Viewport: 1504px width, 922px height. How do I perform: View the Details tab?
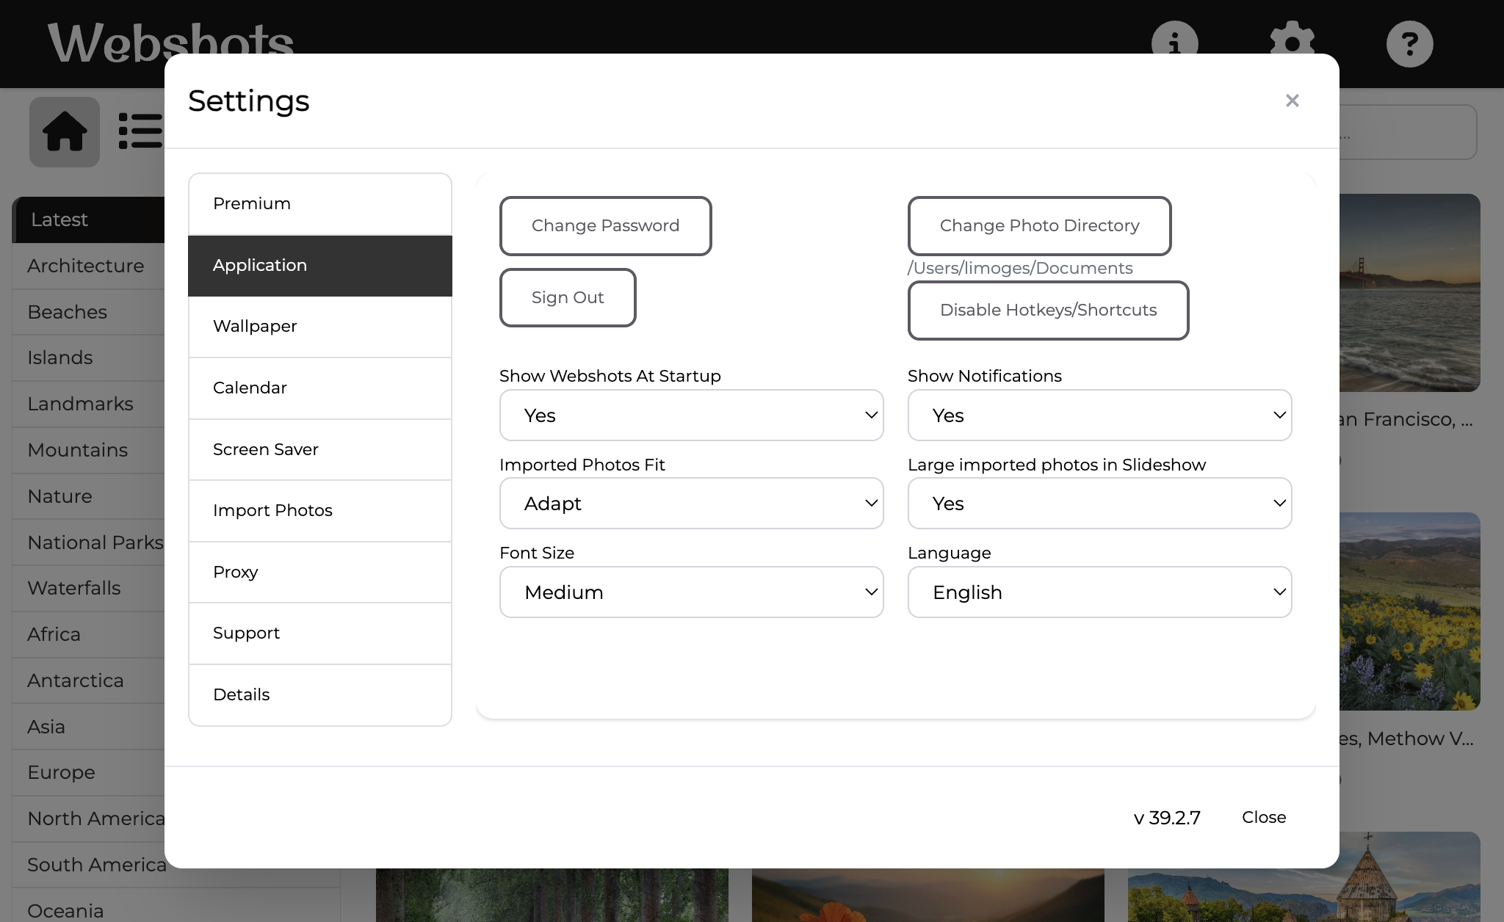coord(320,694)
